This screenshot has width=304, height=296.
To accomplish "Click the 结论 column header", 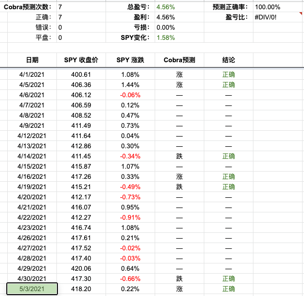I will [228, 60].
